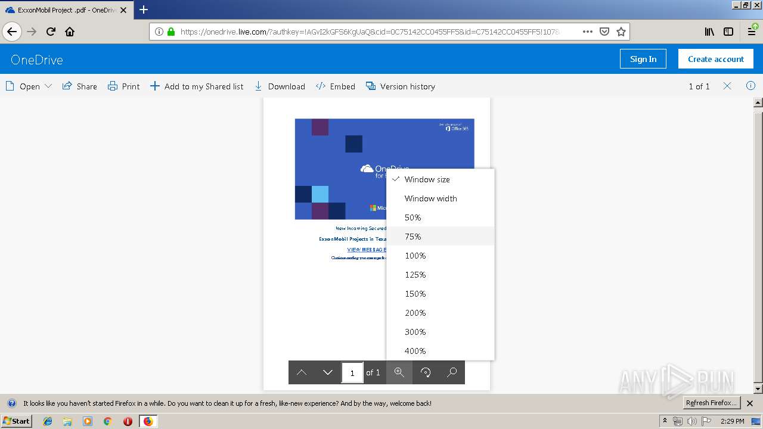The width and height of the screenshot is (763, 429).
Task: Click Create account button
Action: point(716,59)
